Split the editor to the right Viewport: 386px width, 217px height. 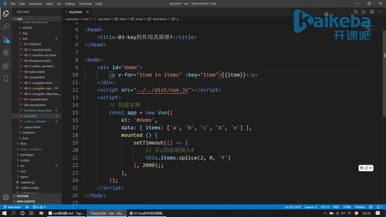(372, 12)
